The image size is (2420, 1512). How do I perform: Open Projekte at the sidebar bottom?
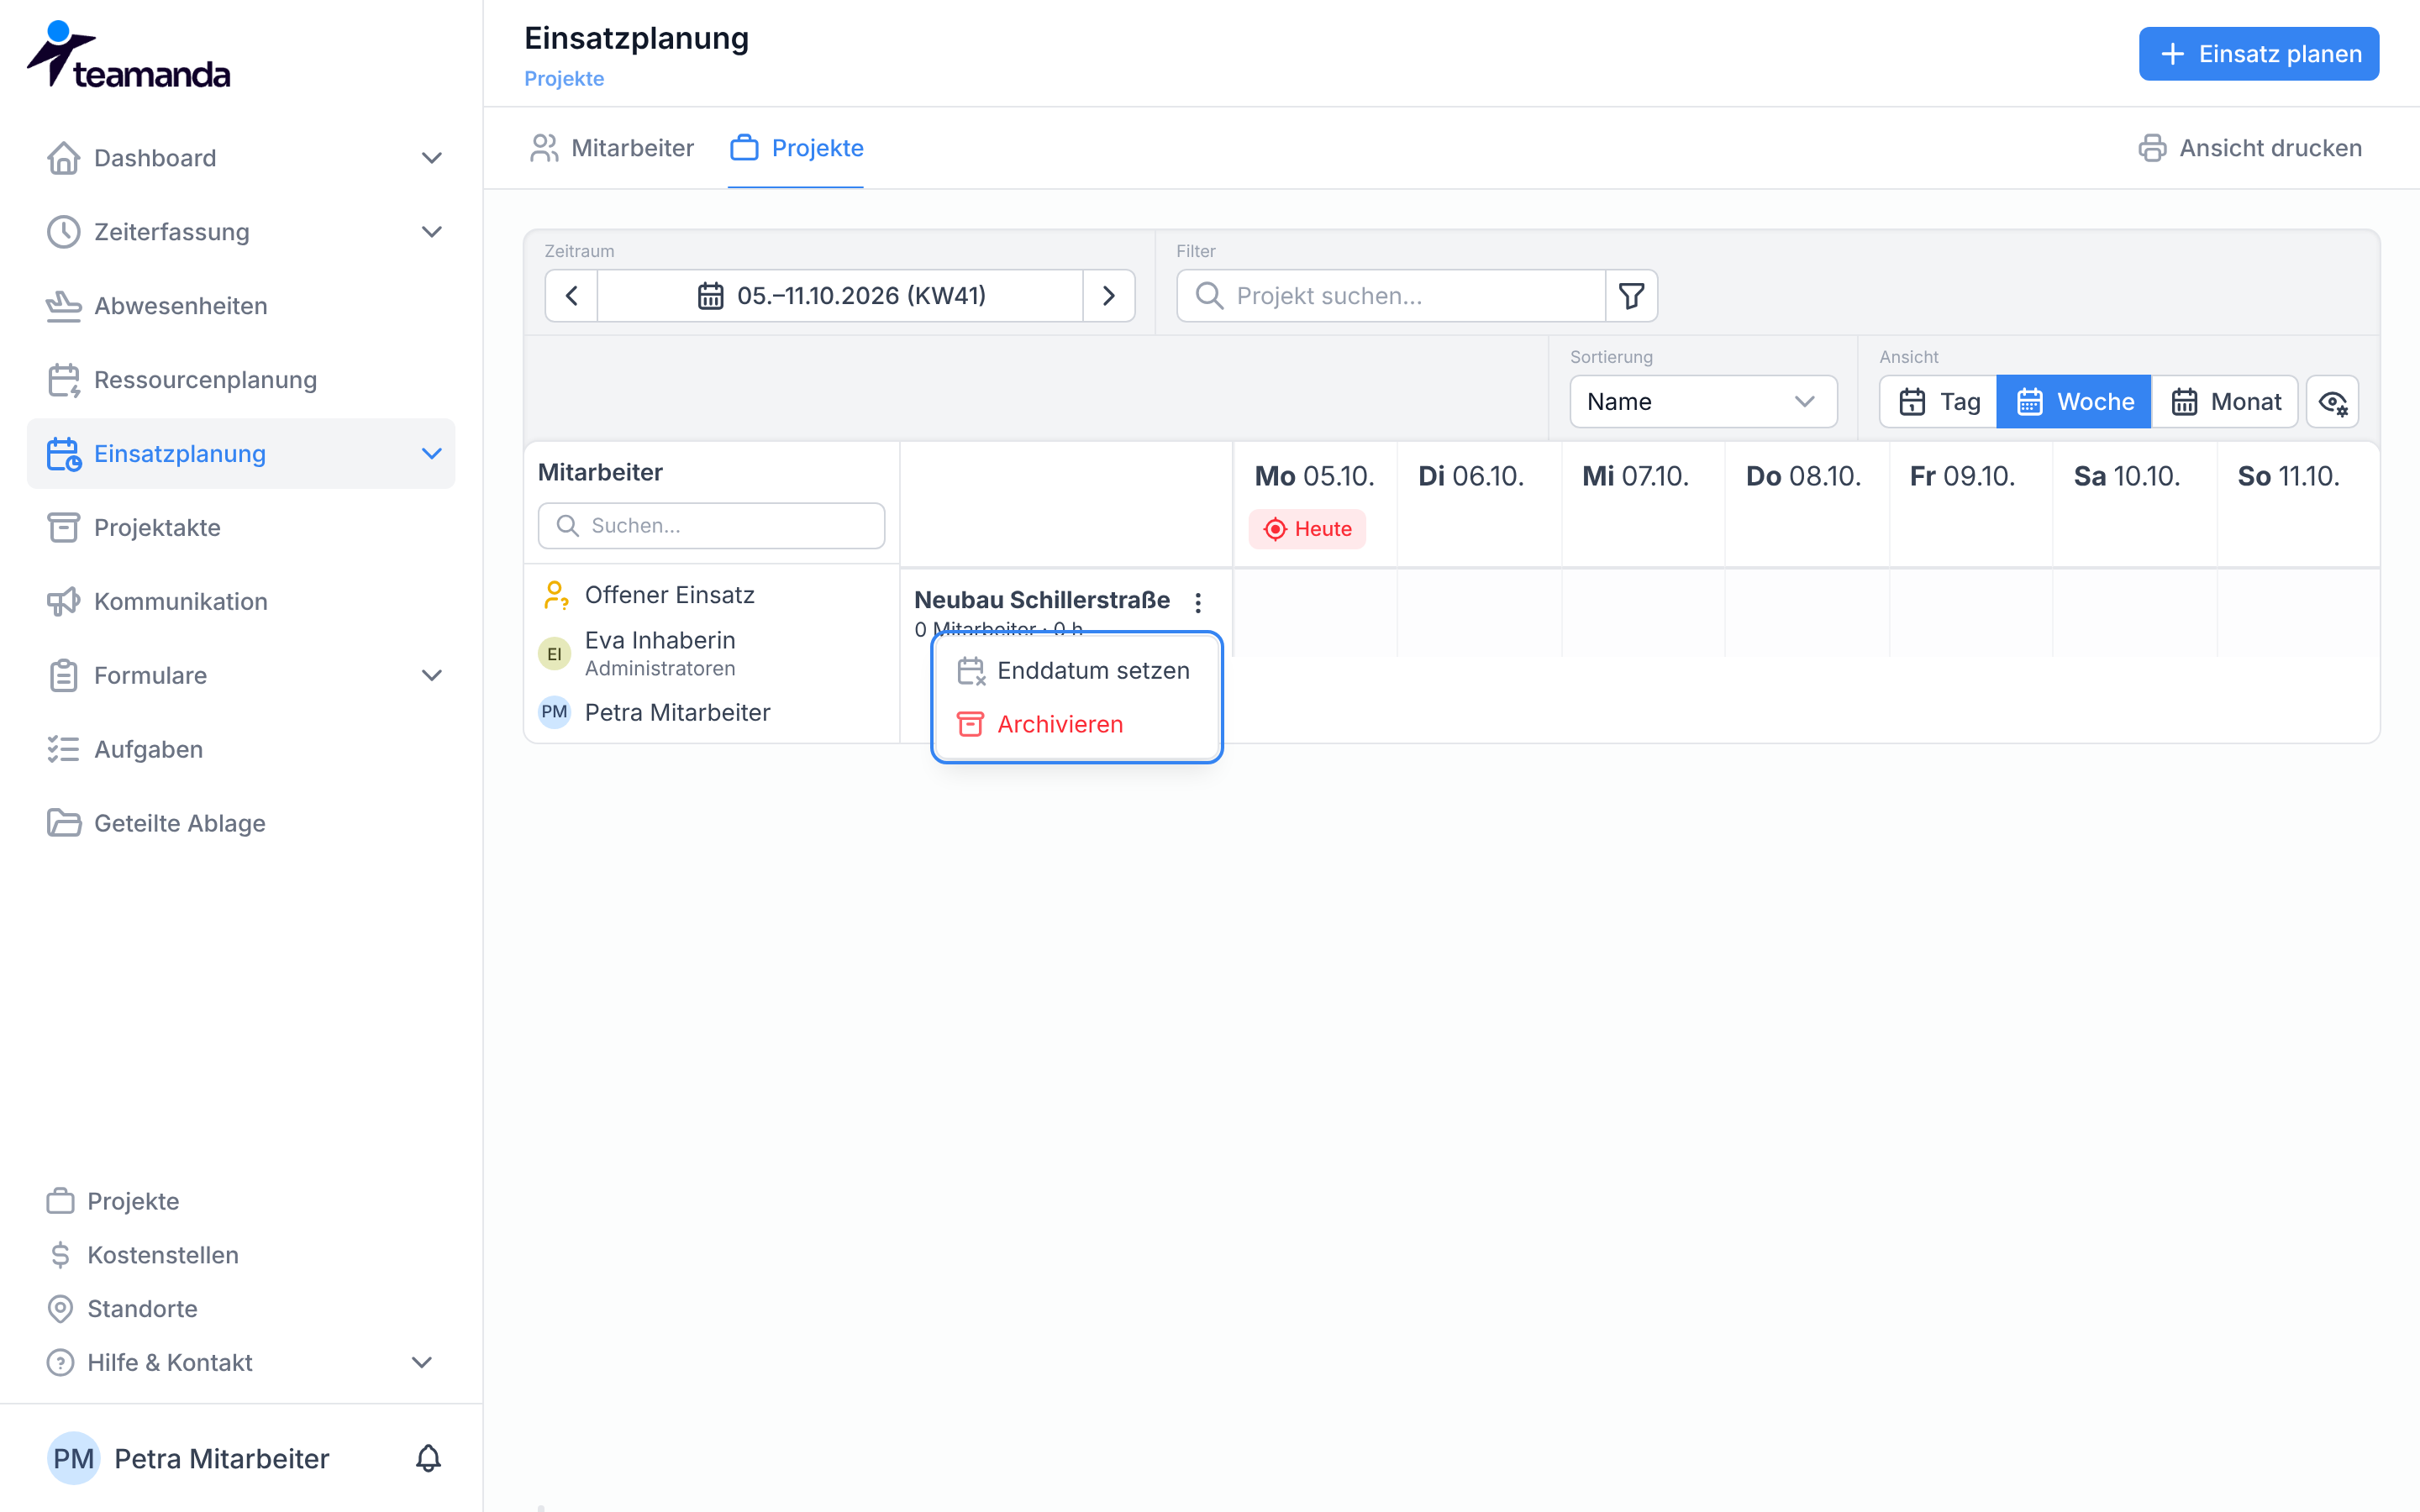(x=113, y=1201)
